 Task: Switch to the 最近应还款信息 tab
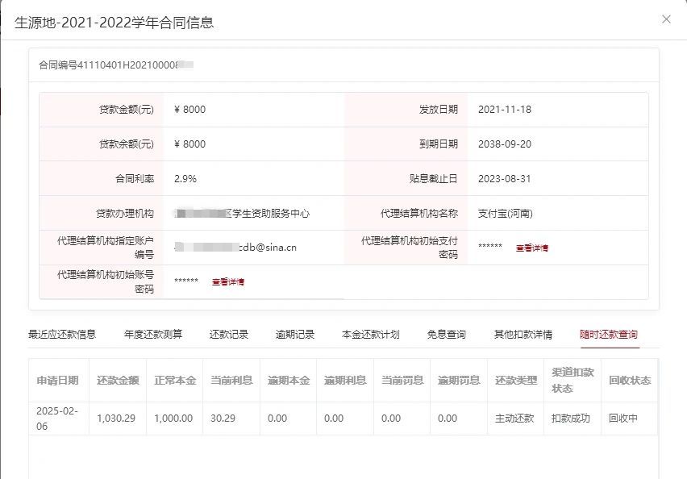[x=62, y=335]
